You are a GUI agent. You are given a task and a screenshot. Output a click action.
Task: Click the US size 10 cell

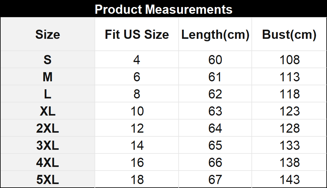pos(137,111)
